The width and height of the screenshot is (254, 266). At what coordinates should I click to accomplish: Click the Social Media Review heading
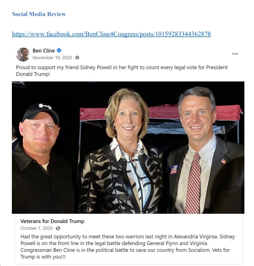pos(39,14)
